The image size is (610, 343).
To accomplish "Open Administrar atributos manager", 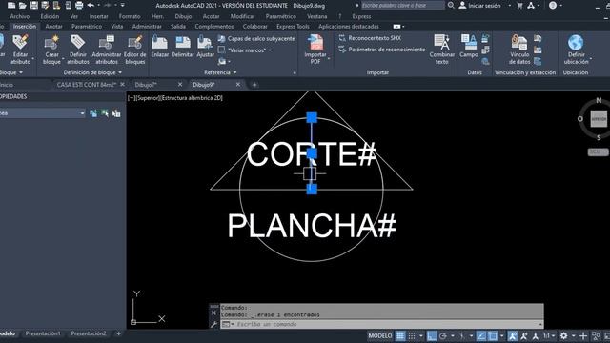I will [x=106, y=50].
